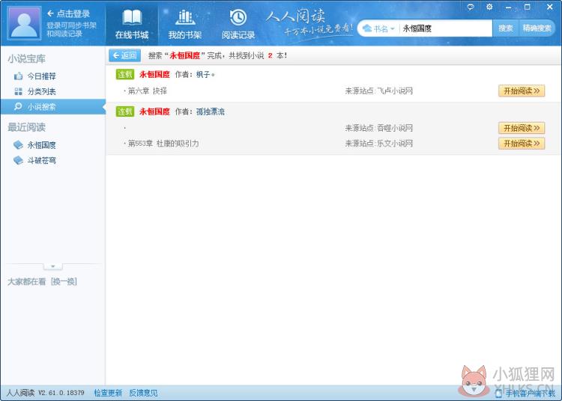Open chapter 第六章 抉择

148,91
